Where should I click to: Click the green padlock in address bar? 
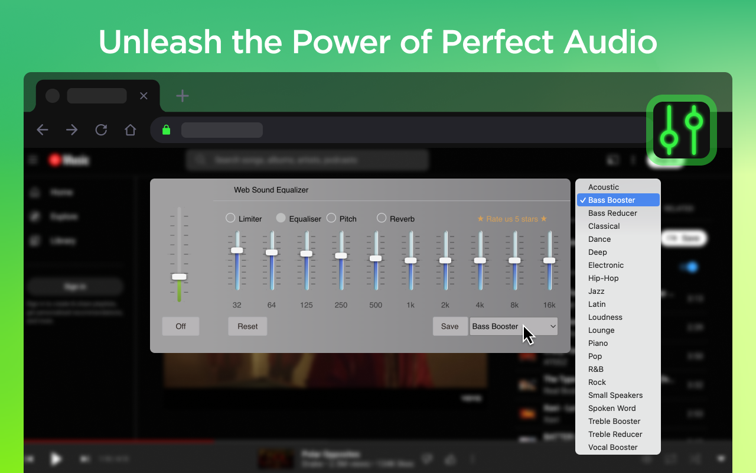(167, 130)
